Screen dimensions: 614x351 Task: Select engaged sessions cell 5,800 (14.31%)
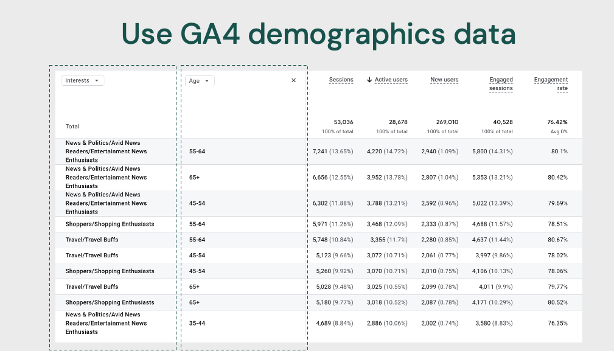tap(492, 151)
